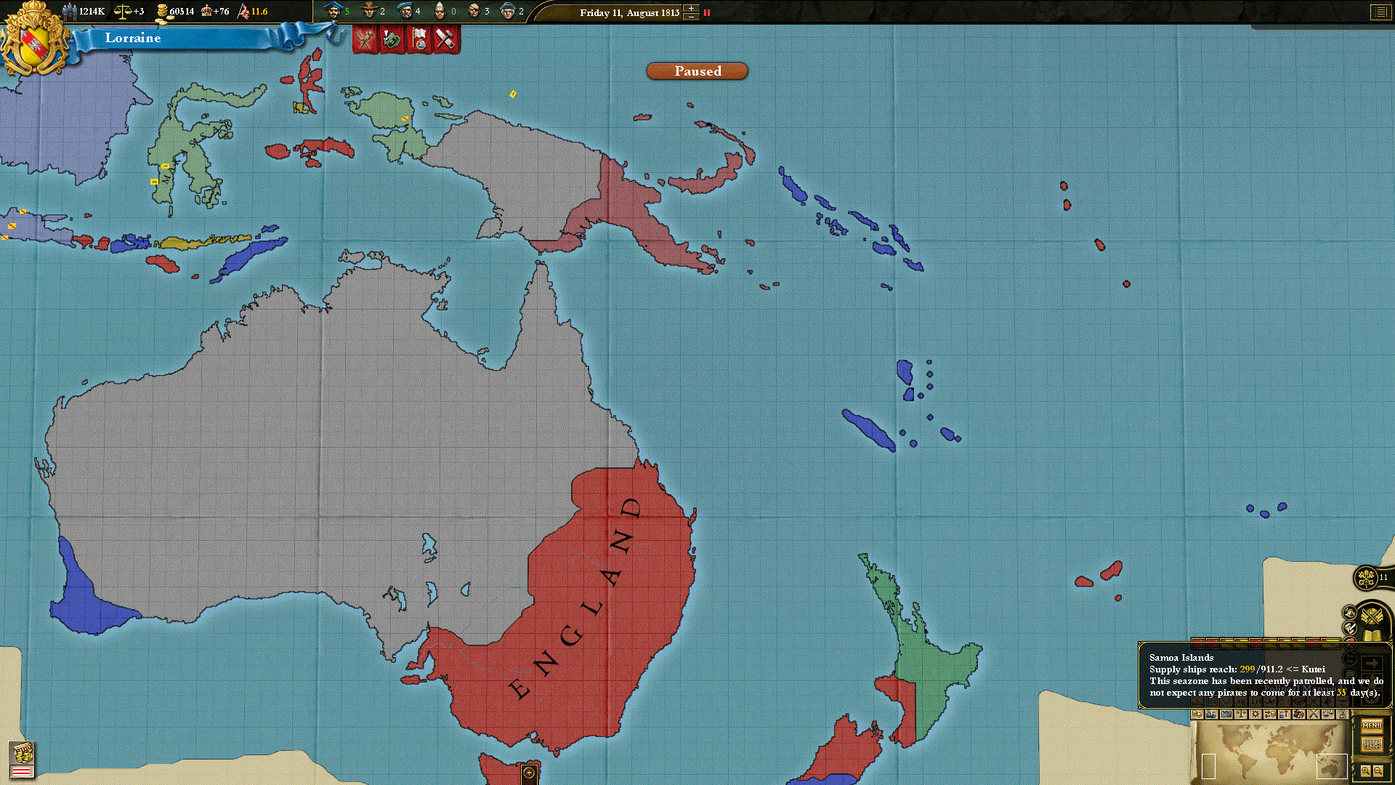Screen dimensions: 1395x785
Task: Switch to the people map mode
Action: [x=1212, y=714]
